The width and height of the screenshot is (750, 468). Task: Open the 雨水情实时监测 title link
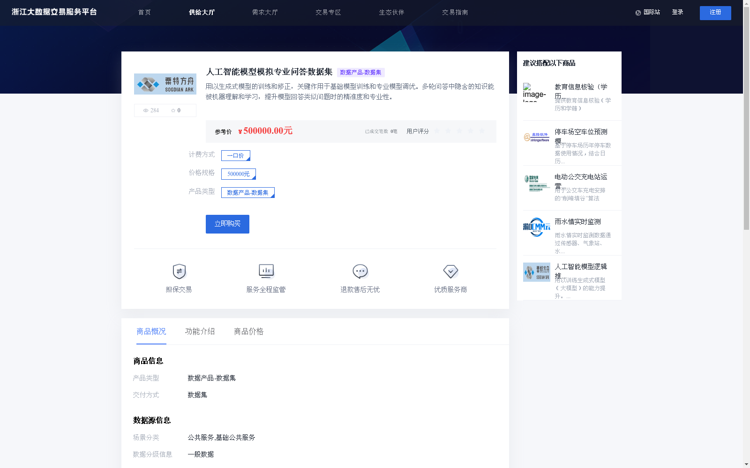[x=577, y=222]
